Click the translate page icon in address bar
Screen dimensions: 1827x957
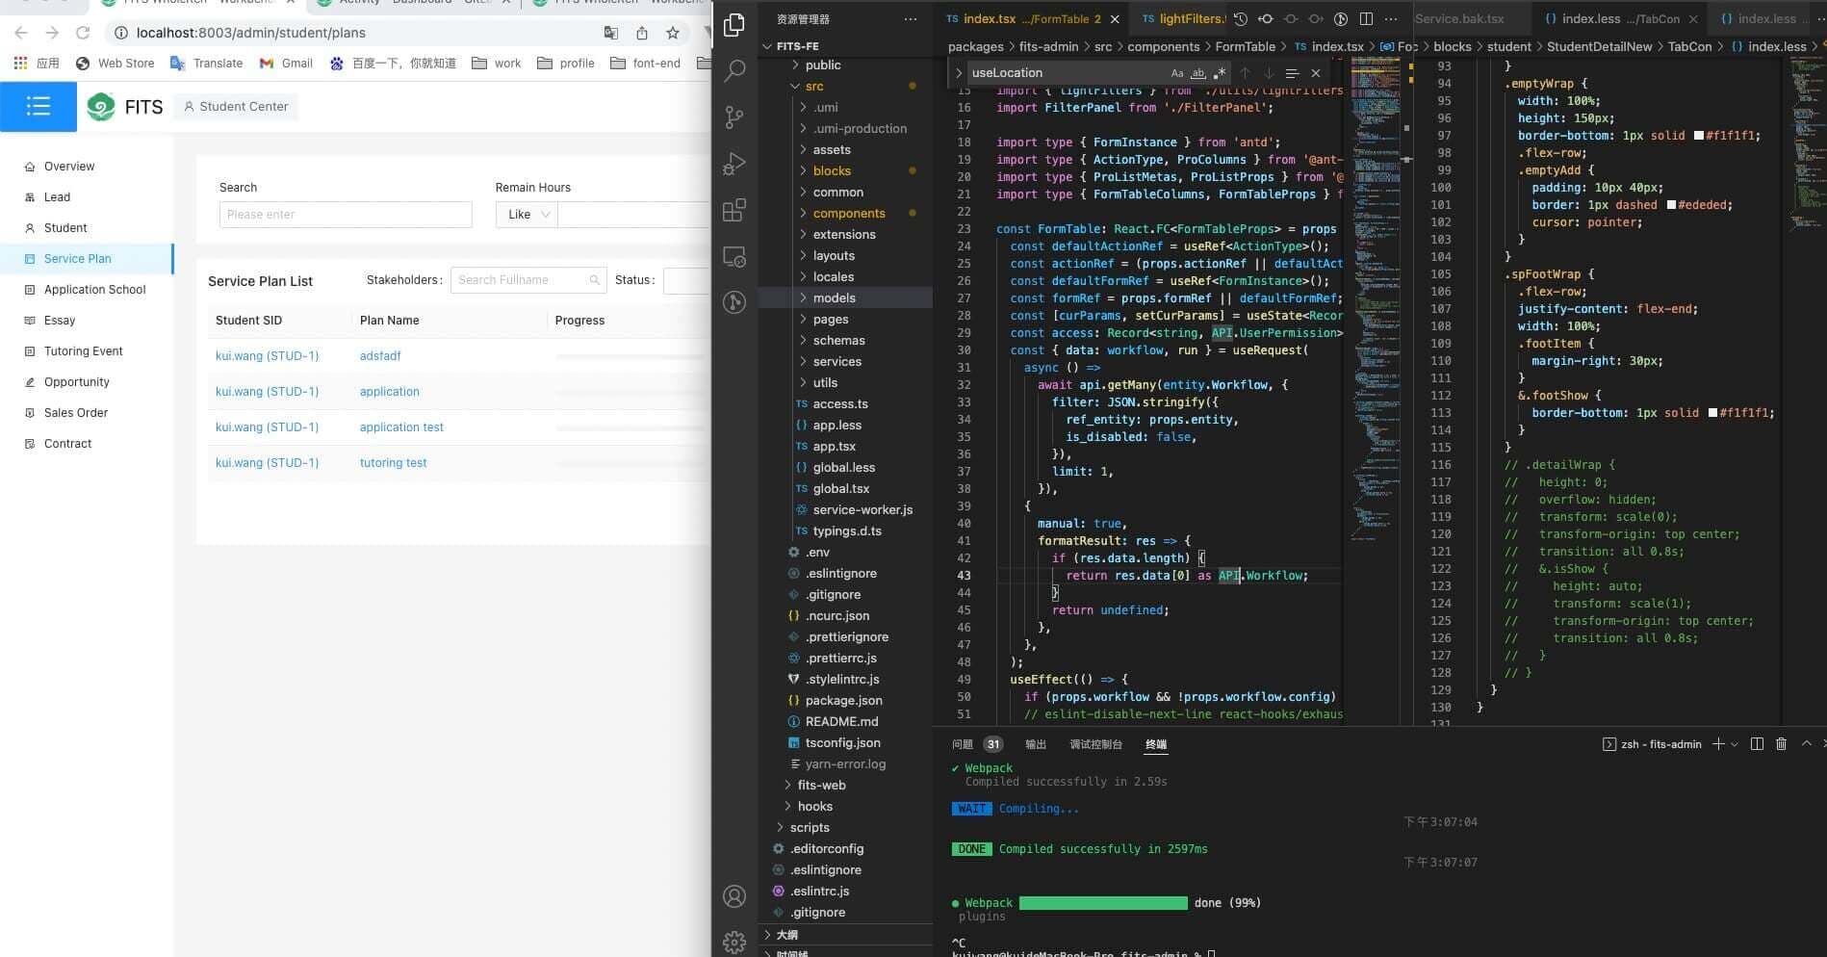pyautogui.click(x=611, y=33)
